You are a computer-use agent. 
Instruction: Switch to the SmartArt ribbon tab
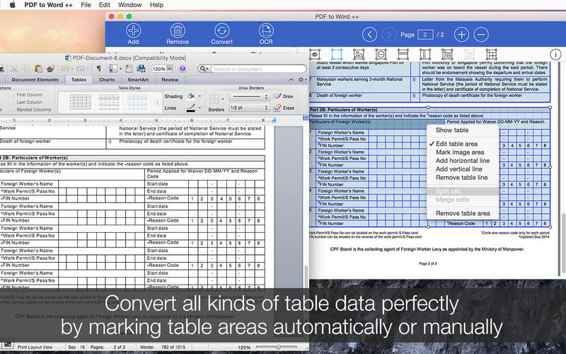pyautogui.click(x=137, y=80)
